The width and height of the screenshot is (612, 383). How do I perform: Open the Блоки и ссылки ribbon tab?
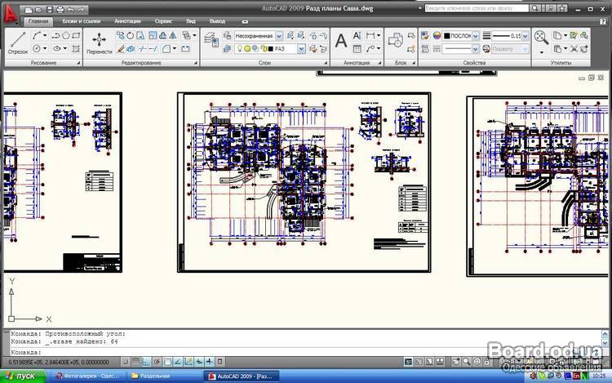tap(82, 20)
